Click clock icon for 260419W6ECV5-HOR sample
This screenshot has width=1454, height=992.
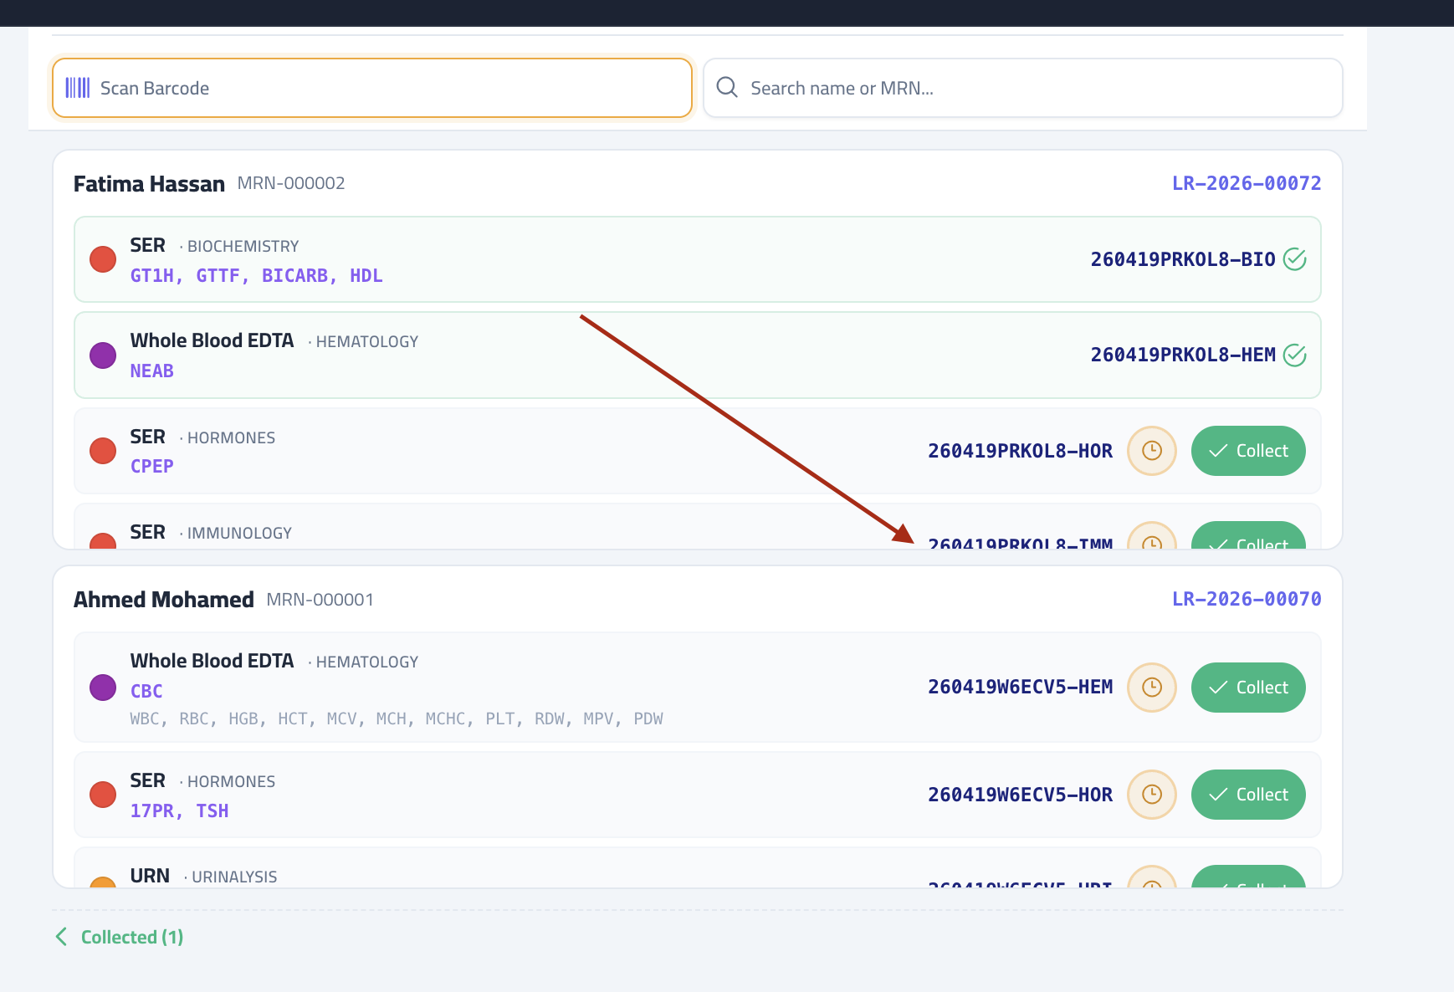click(x=1151, y=795)
